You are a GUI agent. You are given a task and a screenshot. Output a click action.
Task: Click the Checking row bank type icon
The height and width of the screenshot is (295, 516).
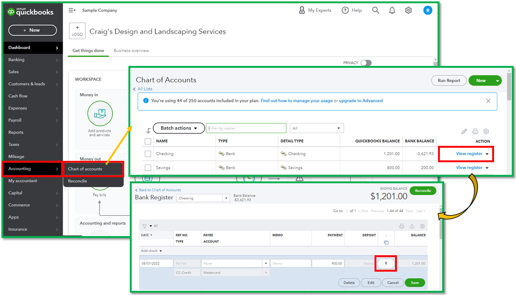coord(221,154)
